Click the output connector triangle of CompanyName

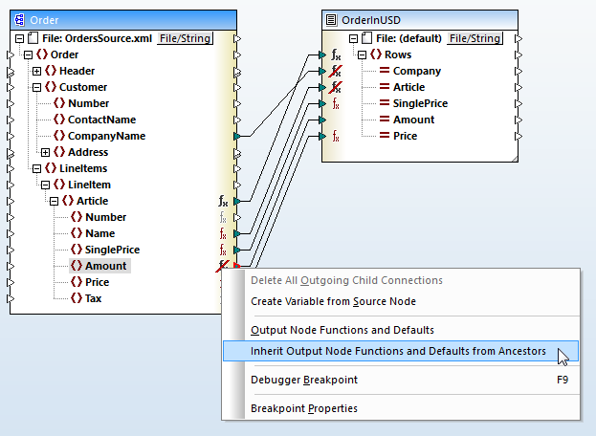[x=237, y=136]
